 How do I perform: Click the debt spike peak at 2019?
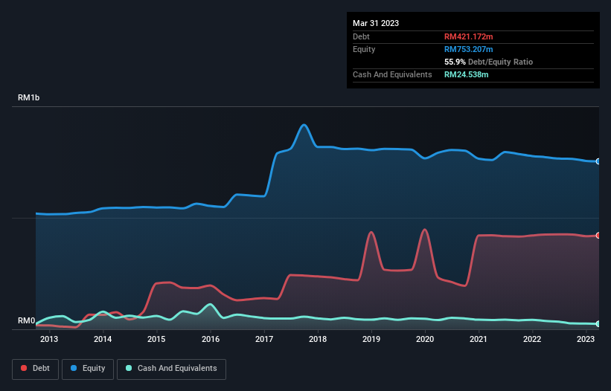pyautogui.click(x=371, y=232)
